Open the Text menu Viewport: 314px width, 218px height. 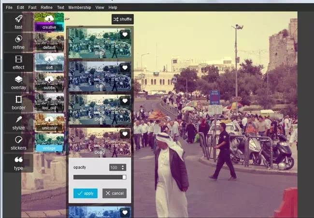[x=60, y=8]
